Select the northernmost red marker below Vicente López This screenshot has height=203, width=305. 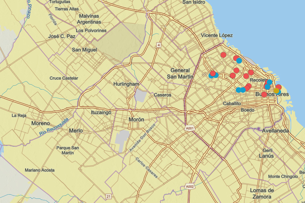coord(224,55)
